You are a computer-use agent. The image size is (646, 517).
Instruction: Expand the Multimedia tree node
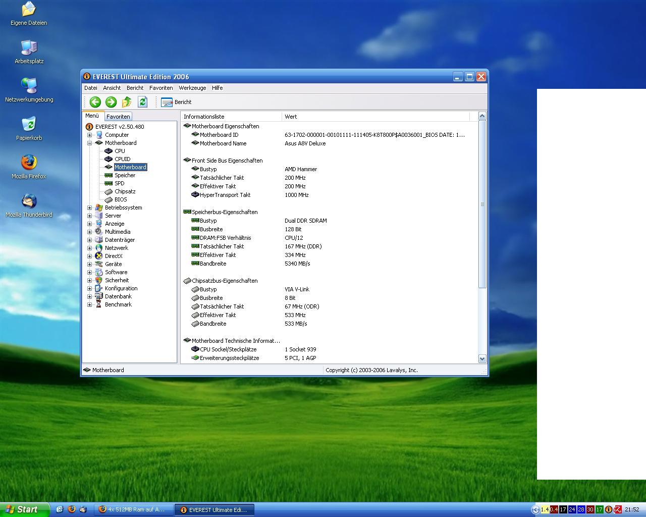click(90, 232)
